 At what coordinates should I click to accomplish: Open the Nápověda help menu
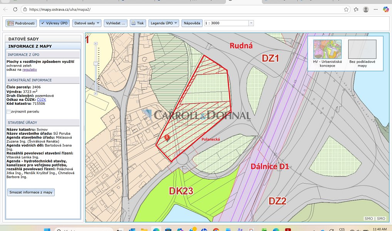192,23
